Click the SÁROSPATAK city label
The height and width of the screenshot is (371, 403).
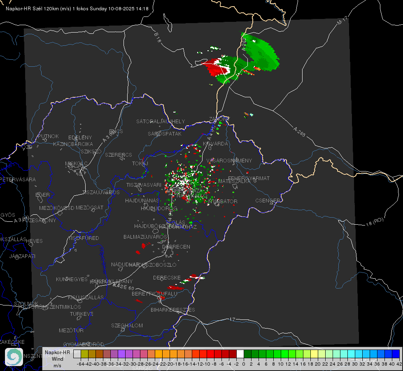(x=165, y=134)
